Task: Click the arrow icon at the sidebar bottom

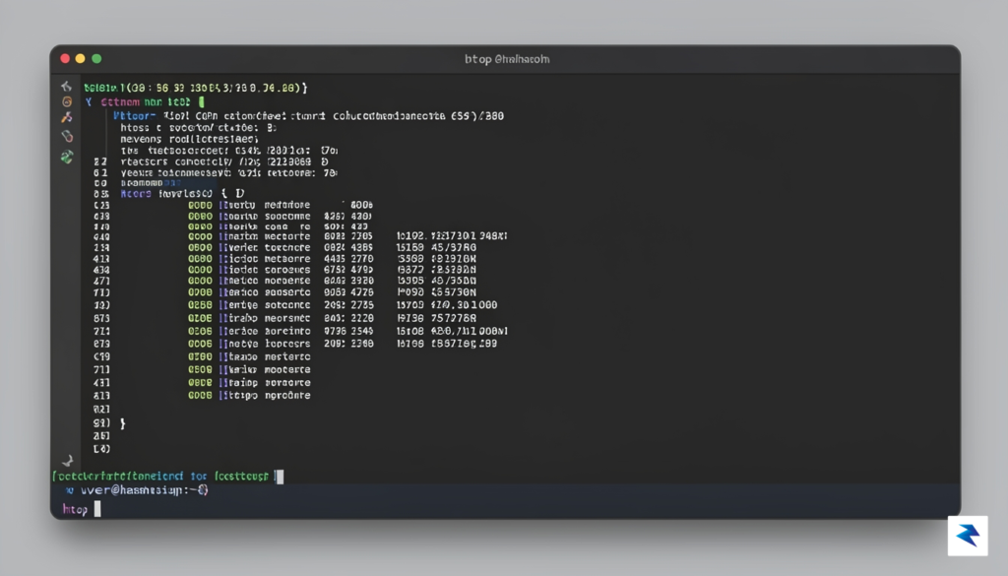Action: click(67, 460)
